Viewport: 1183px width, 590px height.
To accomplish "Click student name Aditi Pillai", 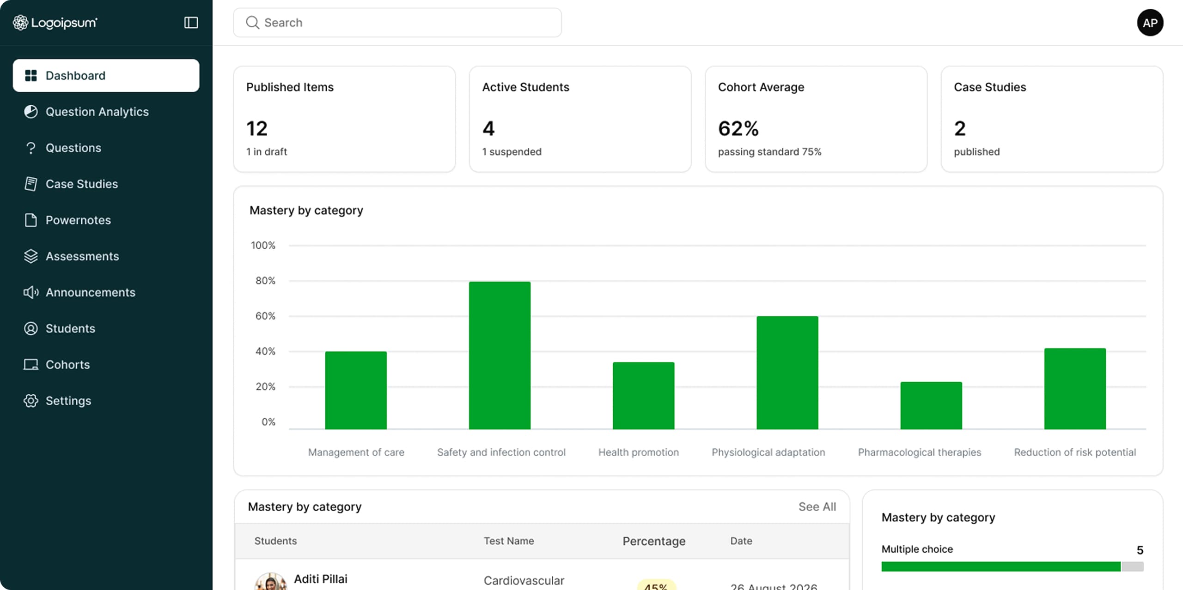I will click(x=321, y=579).
